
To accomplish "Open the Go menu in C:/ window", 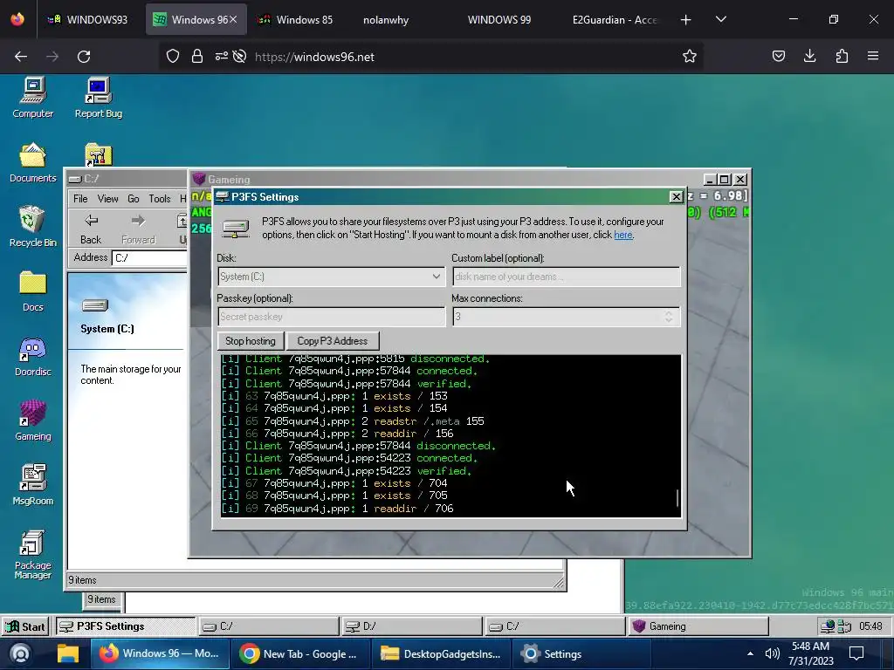I will [x=134, y=199].
